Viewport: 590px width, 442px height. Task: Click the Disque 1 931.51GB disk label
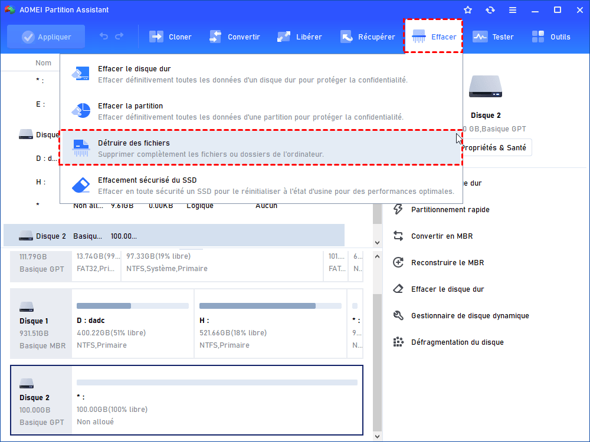[41, 323]
